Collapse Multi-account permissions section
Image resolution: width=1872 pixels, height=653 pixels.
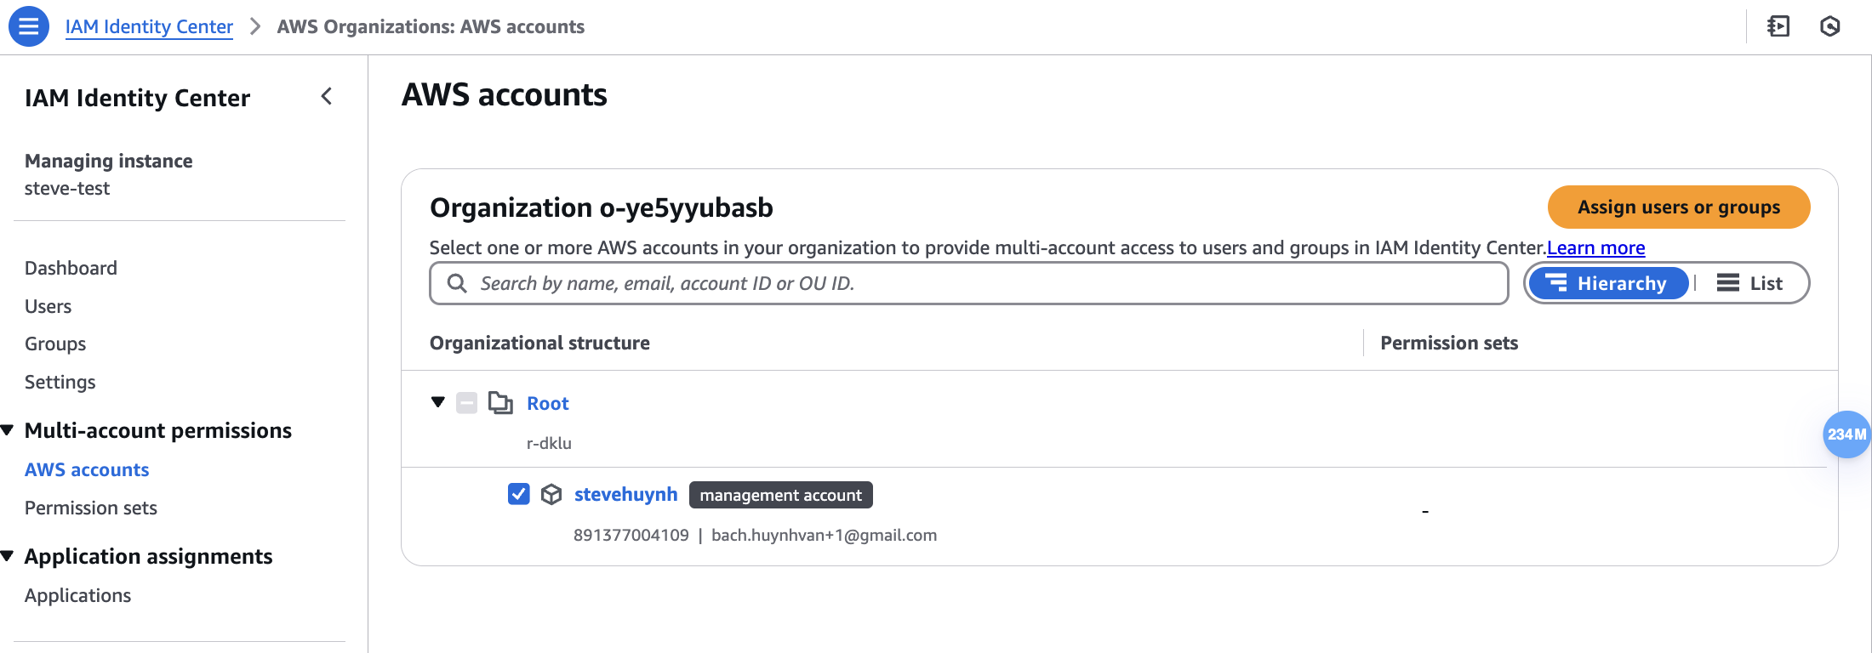click(7, 430)
